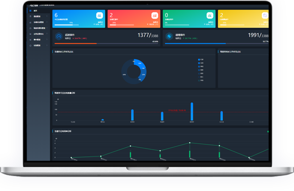Click the "1377/3388" speeding count
This screenshot has height=191, width=294.
148,35
